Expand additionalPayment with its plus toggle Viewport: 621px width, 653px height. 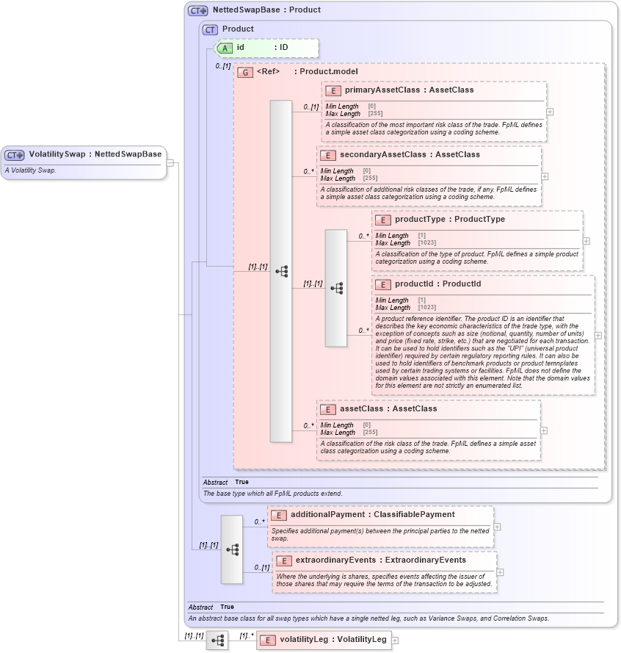(x=498, y=527)
